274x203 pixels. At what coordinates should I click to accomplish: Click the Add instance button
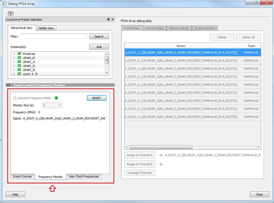pyautogui.click(x=99, y=47)
